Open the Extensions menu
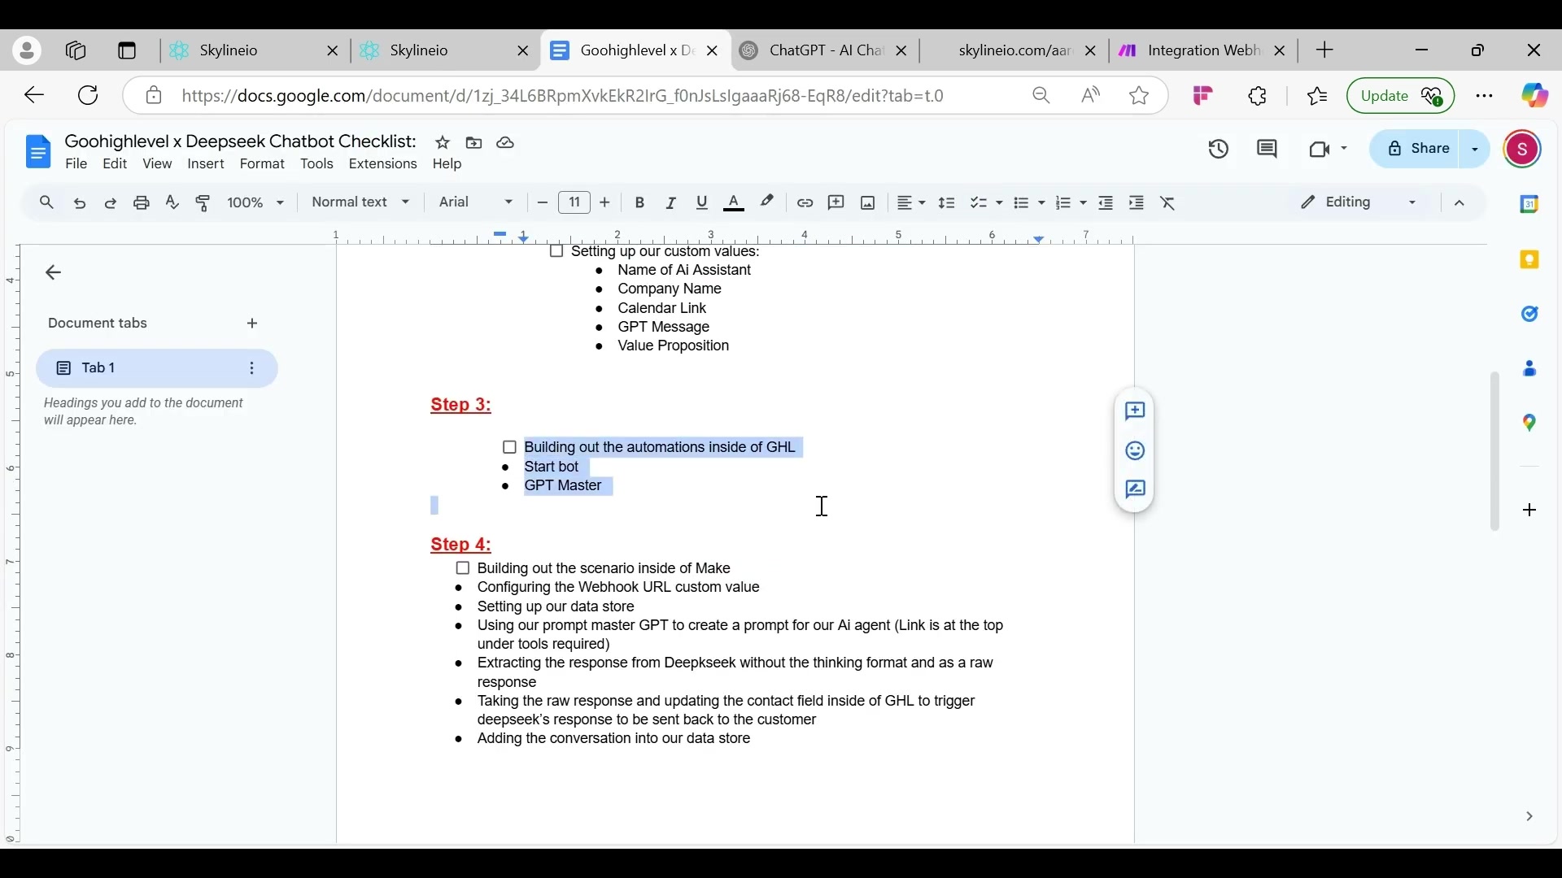 [383, 164]
